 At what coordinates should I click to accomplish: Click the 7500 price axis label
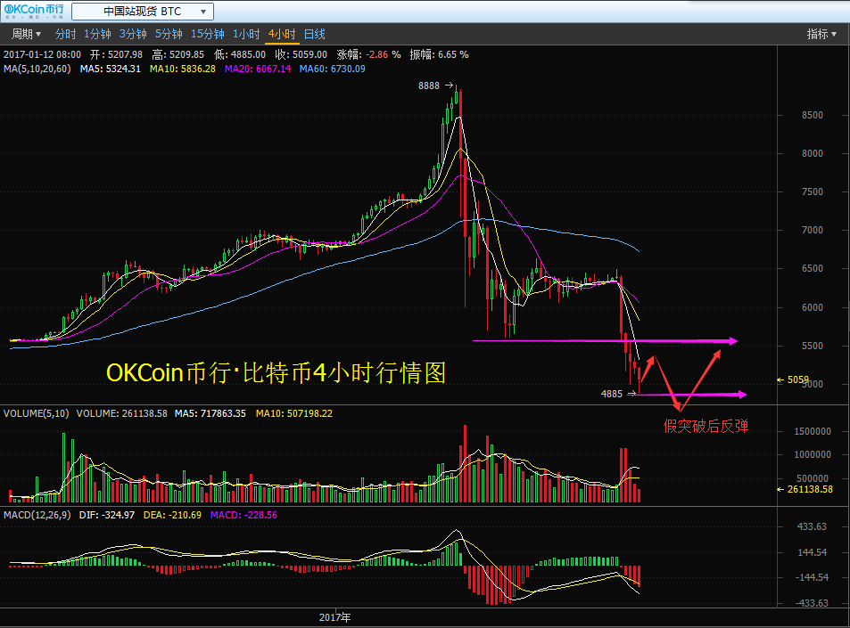[812, 192]
